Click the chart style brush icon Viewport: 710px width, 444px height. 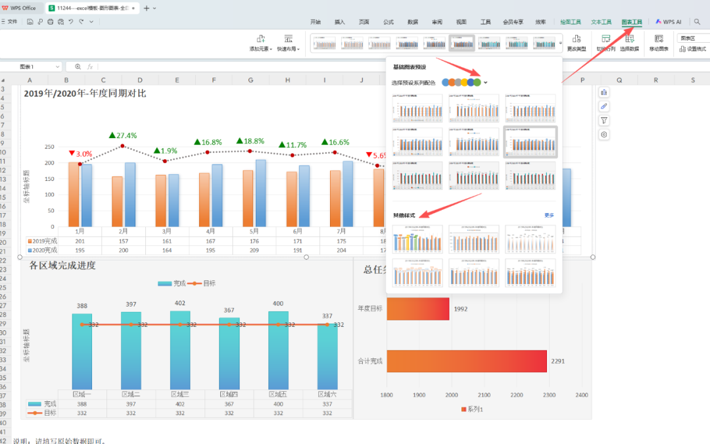pos(604,106)
